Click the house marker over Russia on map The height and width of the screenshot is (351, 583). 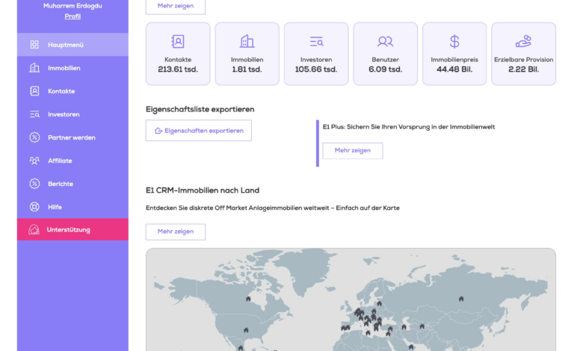pos(460,299)
